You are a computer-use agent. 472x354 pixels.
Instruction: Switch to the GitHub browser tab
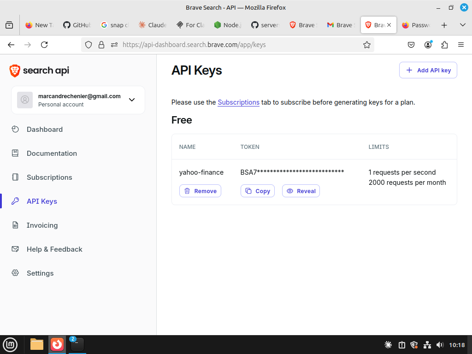(x=77, y=25)
